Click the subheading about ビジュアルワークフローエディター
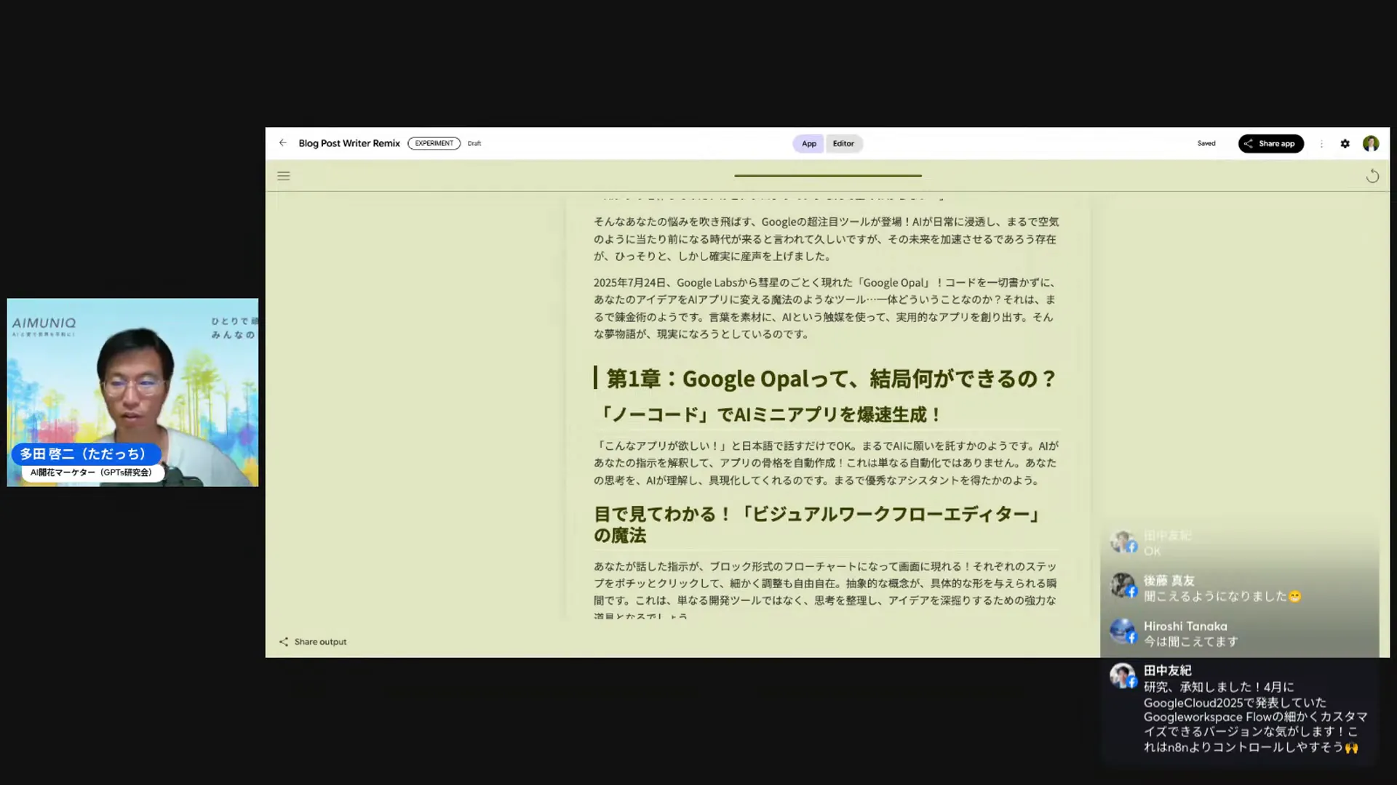 [819, 525]
